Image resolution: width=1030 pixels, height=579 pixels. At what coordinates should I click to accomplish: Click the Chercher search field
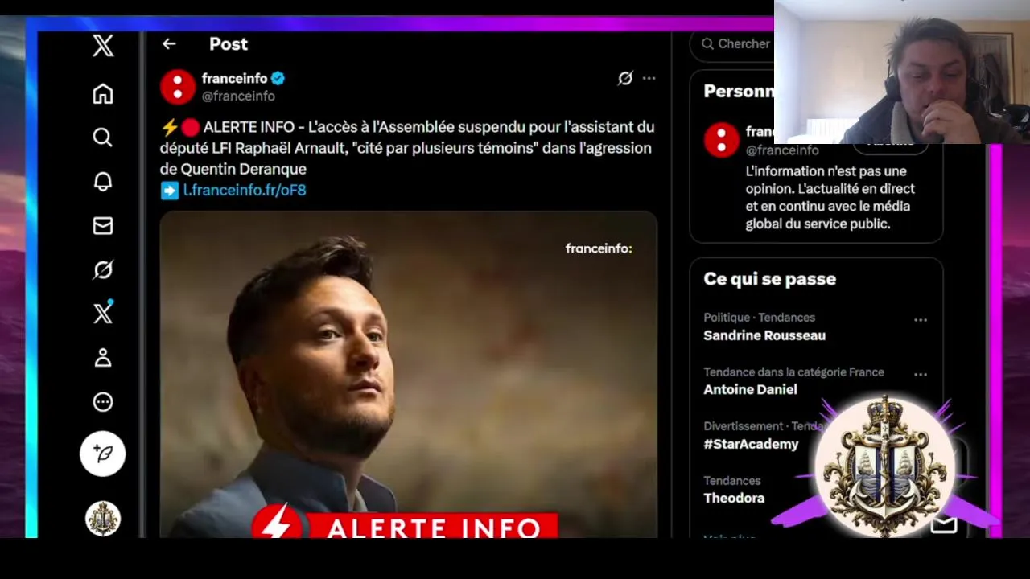click(733, 44)
